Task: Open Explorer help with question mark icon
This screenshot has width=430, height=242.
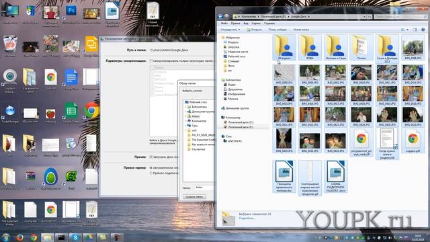Action: [423, 30]
